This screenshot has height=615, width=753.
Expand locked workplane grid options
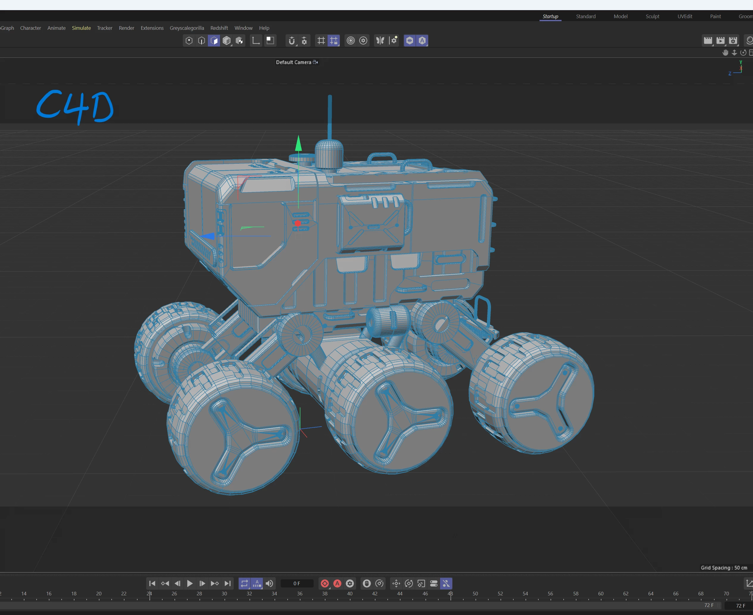coord(339,45)
